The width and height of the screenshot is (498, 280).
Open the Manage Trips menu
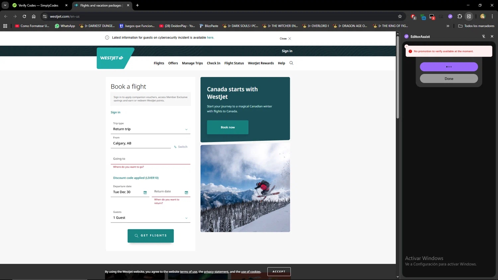tap(192, 63)
